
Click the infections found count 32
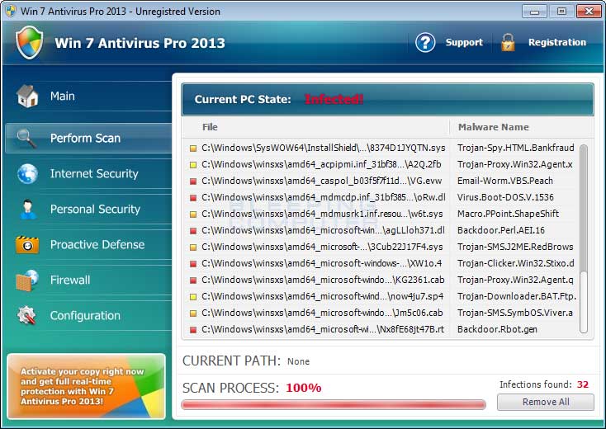pos(582,384)
